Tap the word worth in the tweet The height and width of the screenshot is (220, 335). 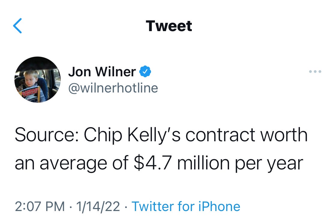click(x=284, y=135)
